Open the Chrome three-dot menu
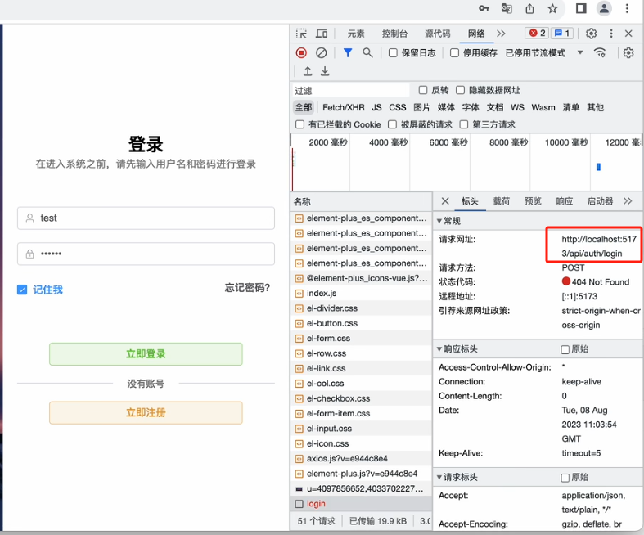Screen dimensions: 644x535 [627, 8]
